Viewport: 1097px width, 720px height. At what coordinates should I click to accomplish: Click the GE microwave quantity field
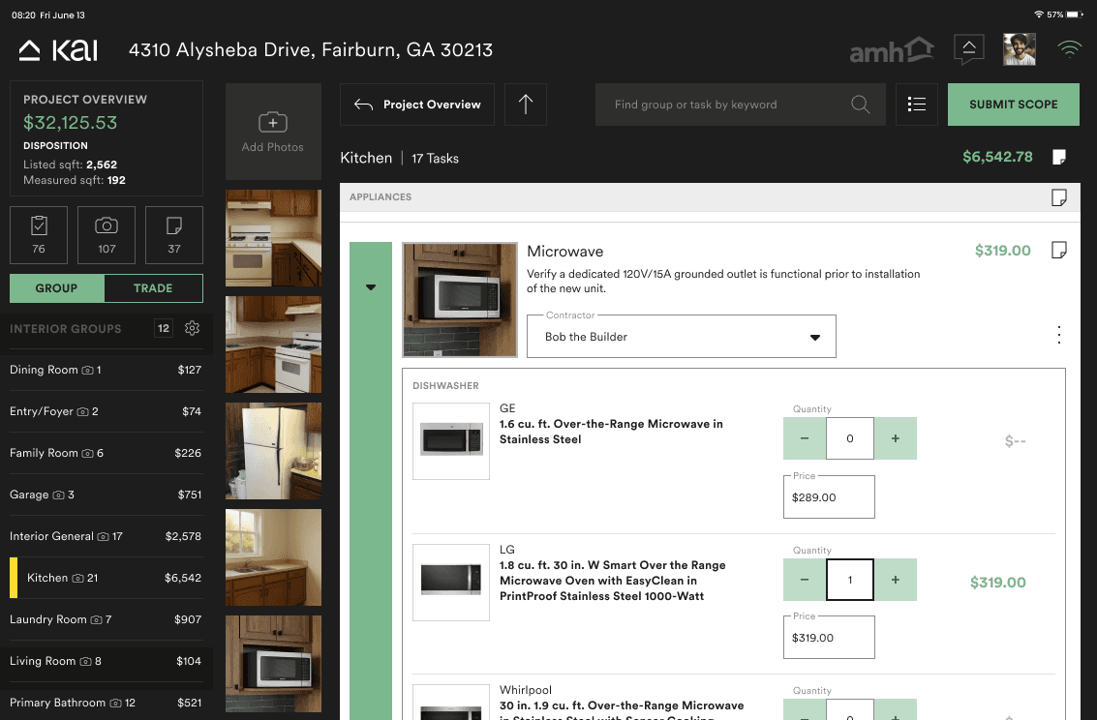coord(850,438)
